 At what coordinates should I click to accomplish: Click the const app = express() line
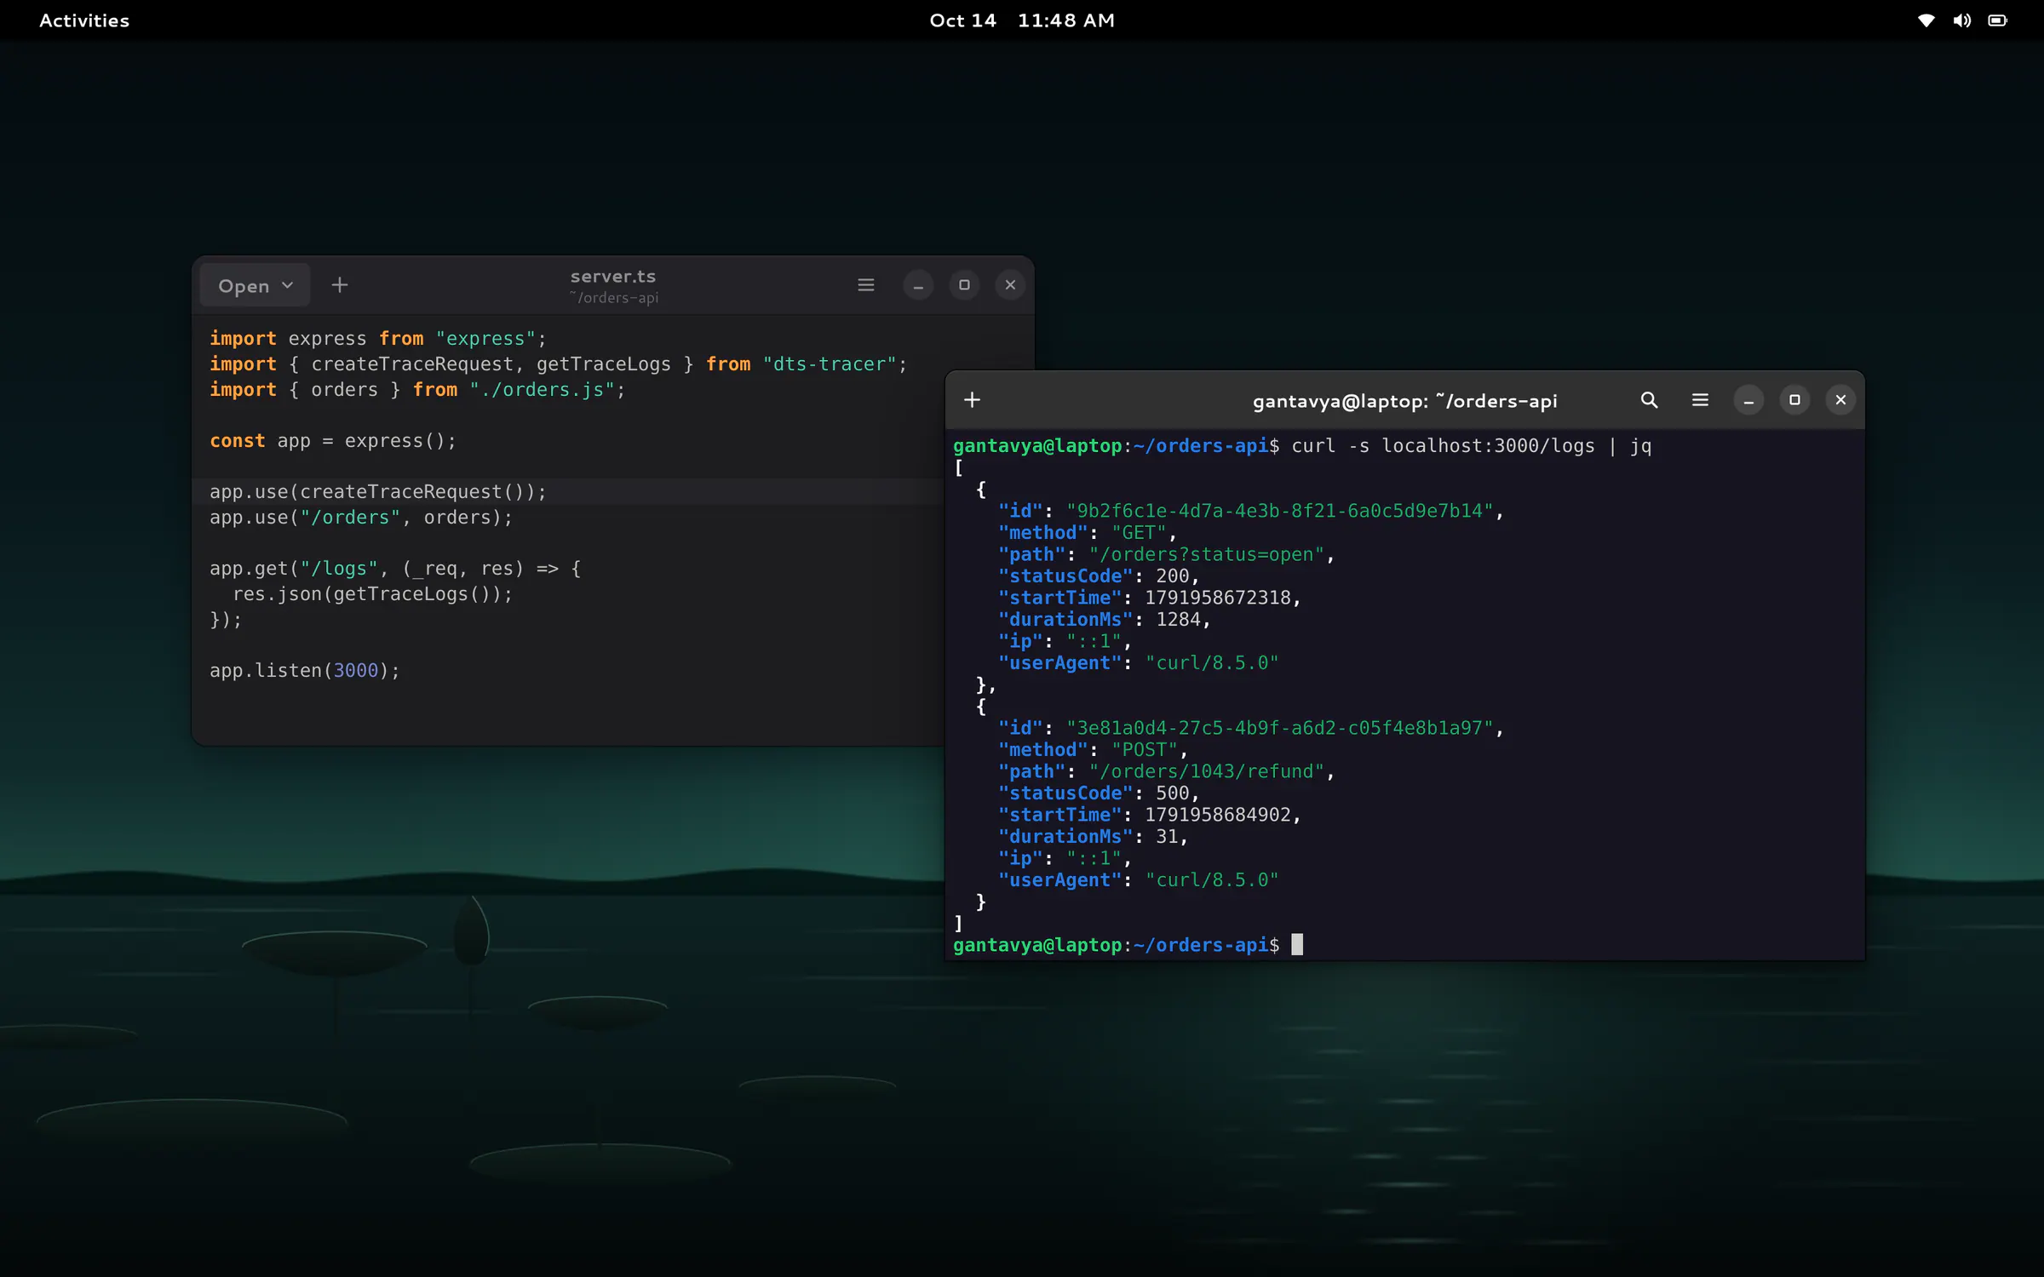coord(333,441)
